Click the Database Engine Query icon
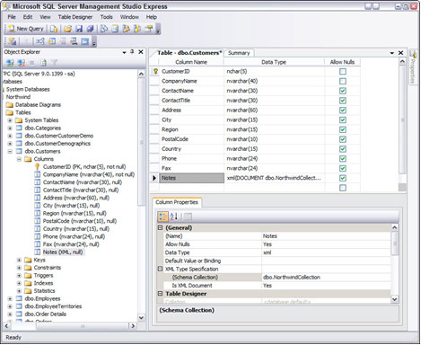 point(54,29)
